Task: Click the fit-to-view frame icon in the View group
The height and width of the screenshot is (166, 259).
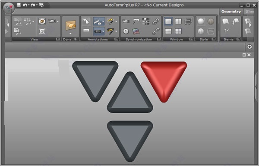Action: point(42,31)
